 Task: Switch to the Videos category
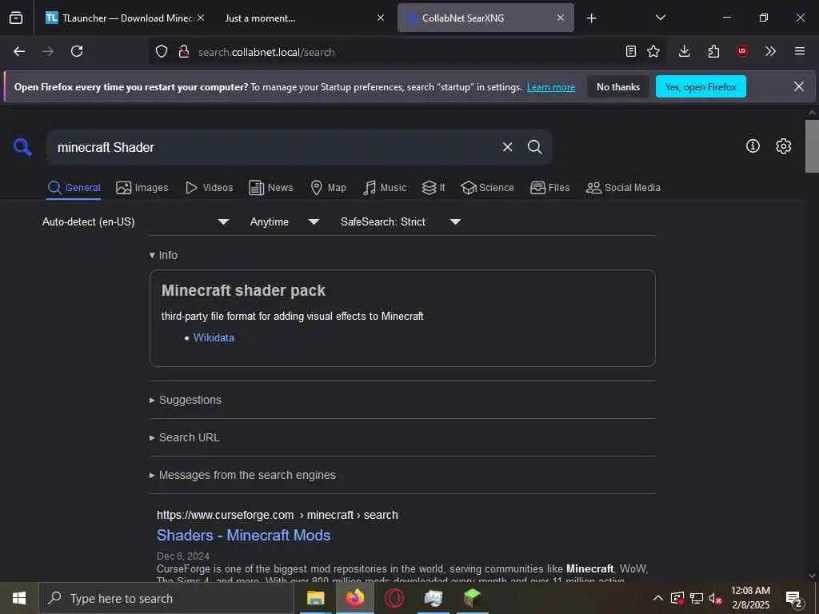coord(210,188)
